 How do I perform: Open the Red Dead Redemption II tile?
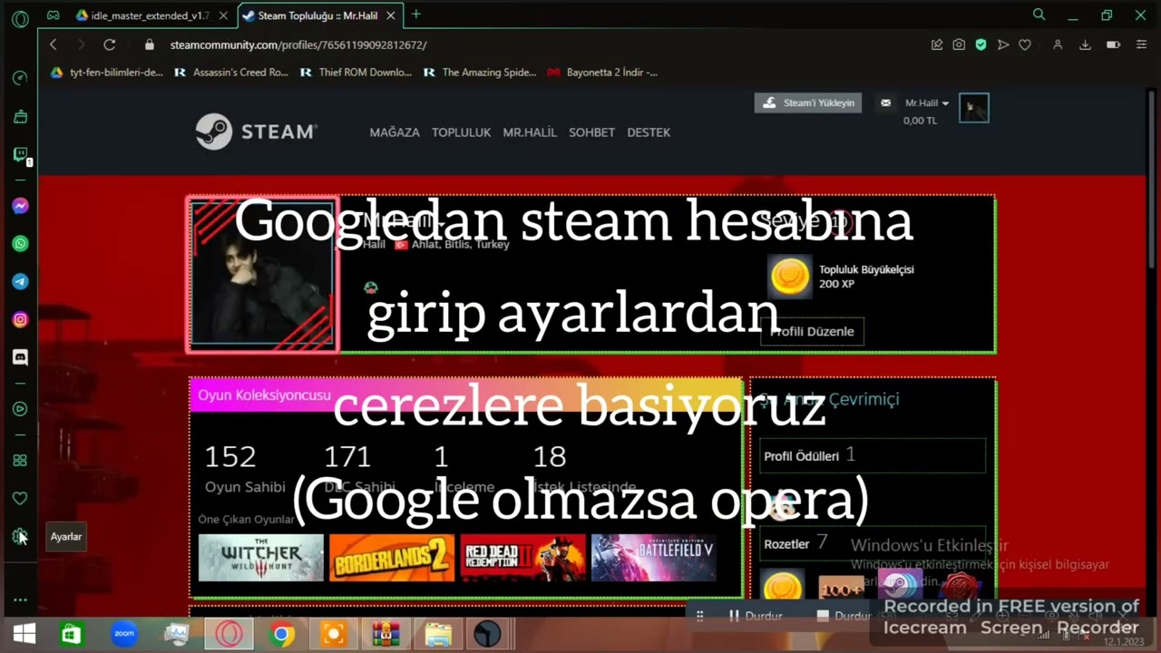tap(523, 558)
